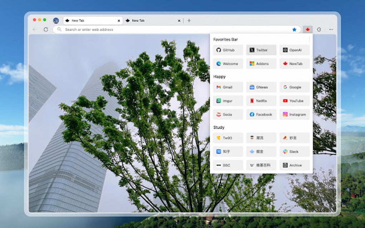Select the Gmail tile under Happy
This screenshot has width=365, height=228.
228,87
